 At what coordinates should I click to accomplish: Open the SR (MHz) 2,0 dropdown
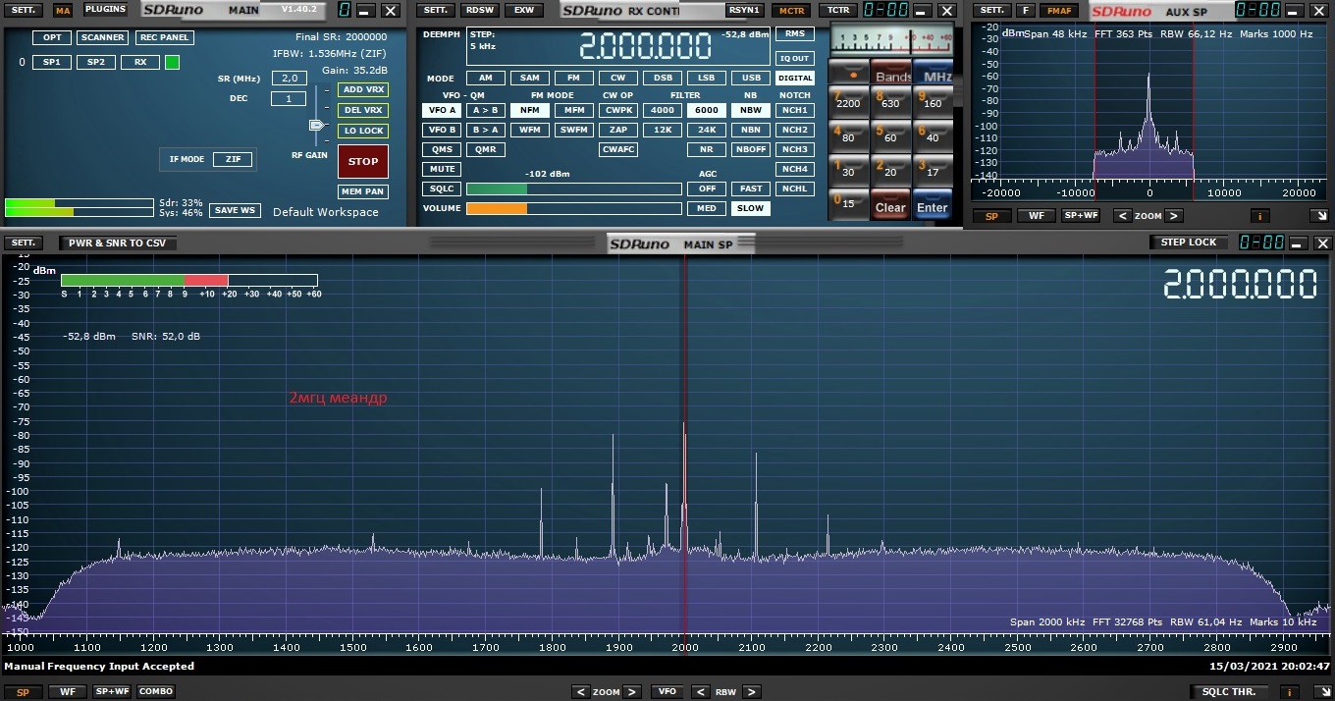(x=289, y=78)
